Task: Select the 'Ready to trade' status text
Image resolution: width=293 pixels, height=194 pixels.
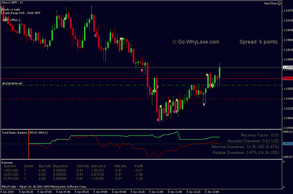Action: 11,9
